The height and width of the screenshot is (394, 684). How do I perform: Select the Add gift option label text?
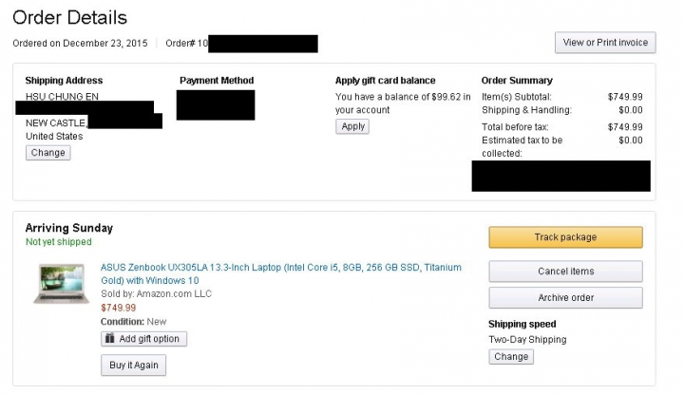pos(149,339)
